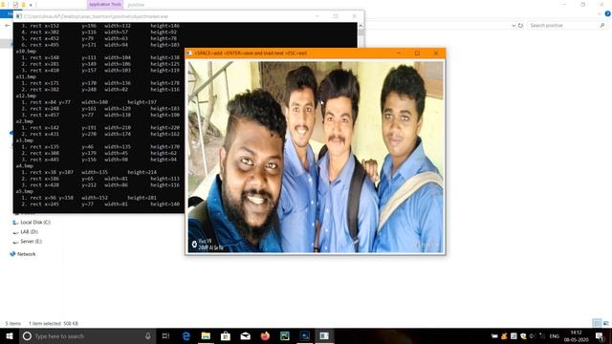
Task: Open the Mail app from taskbar
Action: [x=245, y=335]
